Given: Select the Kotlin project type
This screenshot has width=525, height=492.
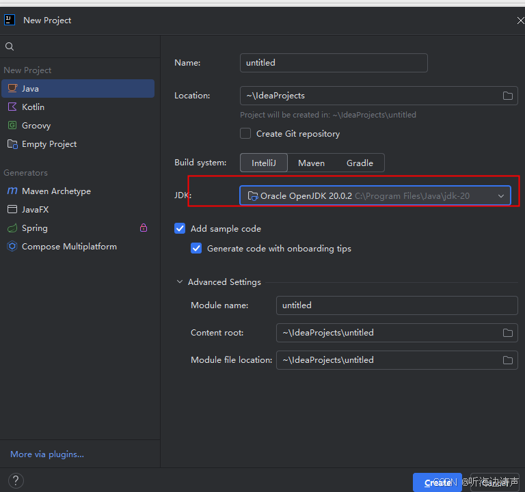Looking at the screenshot, I should (x=78, y=107).
